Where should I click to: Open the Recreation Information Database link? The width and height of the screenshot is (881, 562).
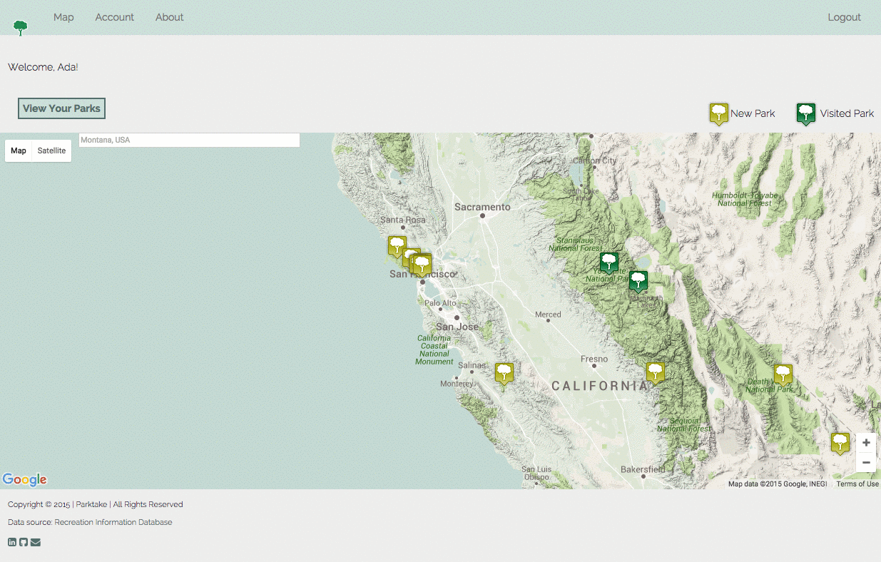pyautogui.click(x=113, y=522)
